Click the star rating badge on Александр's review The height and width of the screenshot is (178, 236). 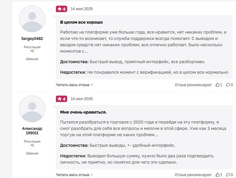click(61, 99)
